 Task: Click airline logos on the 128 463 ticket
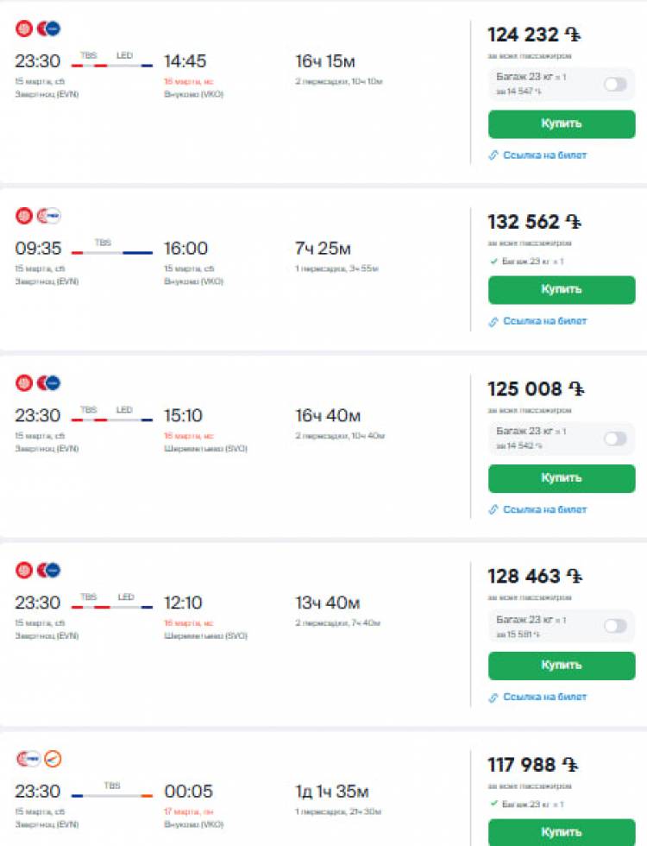click(38, 571)
